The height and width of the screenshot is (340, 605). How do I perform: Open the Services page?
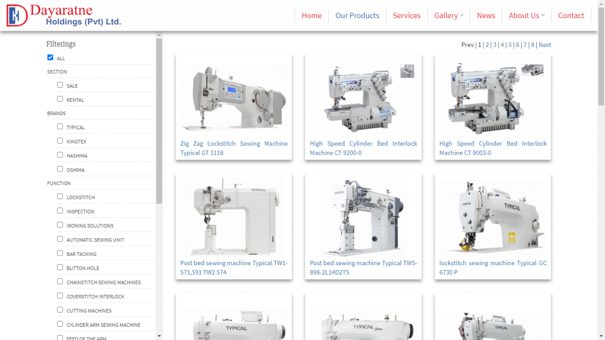point(406,15)
